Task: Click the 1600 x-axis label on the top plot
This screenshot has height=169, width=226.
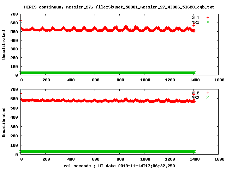Action: tap(219, 80)
